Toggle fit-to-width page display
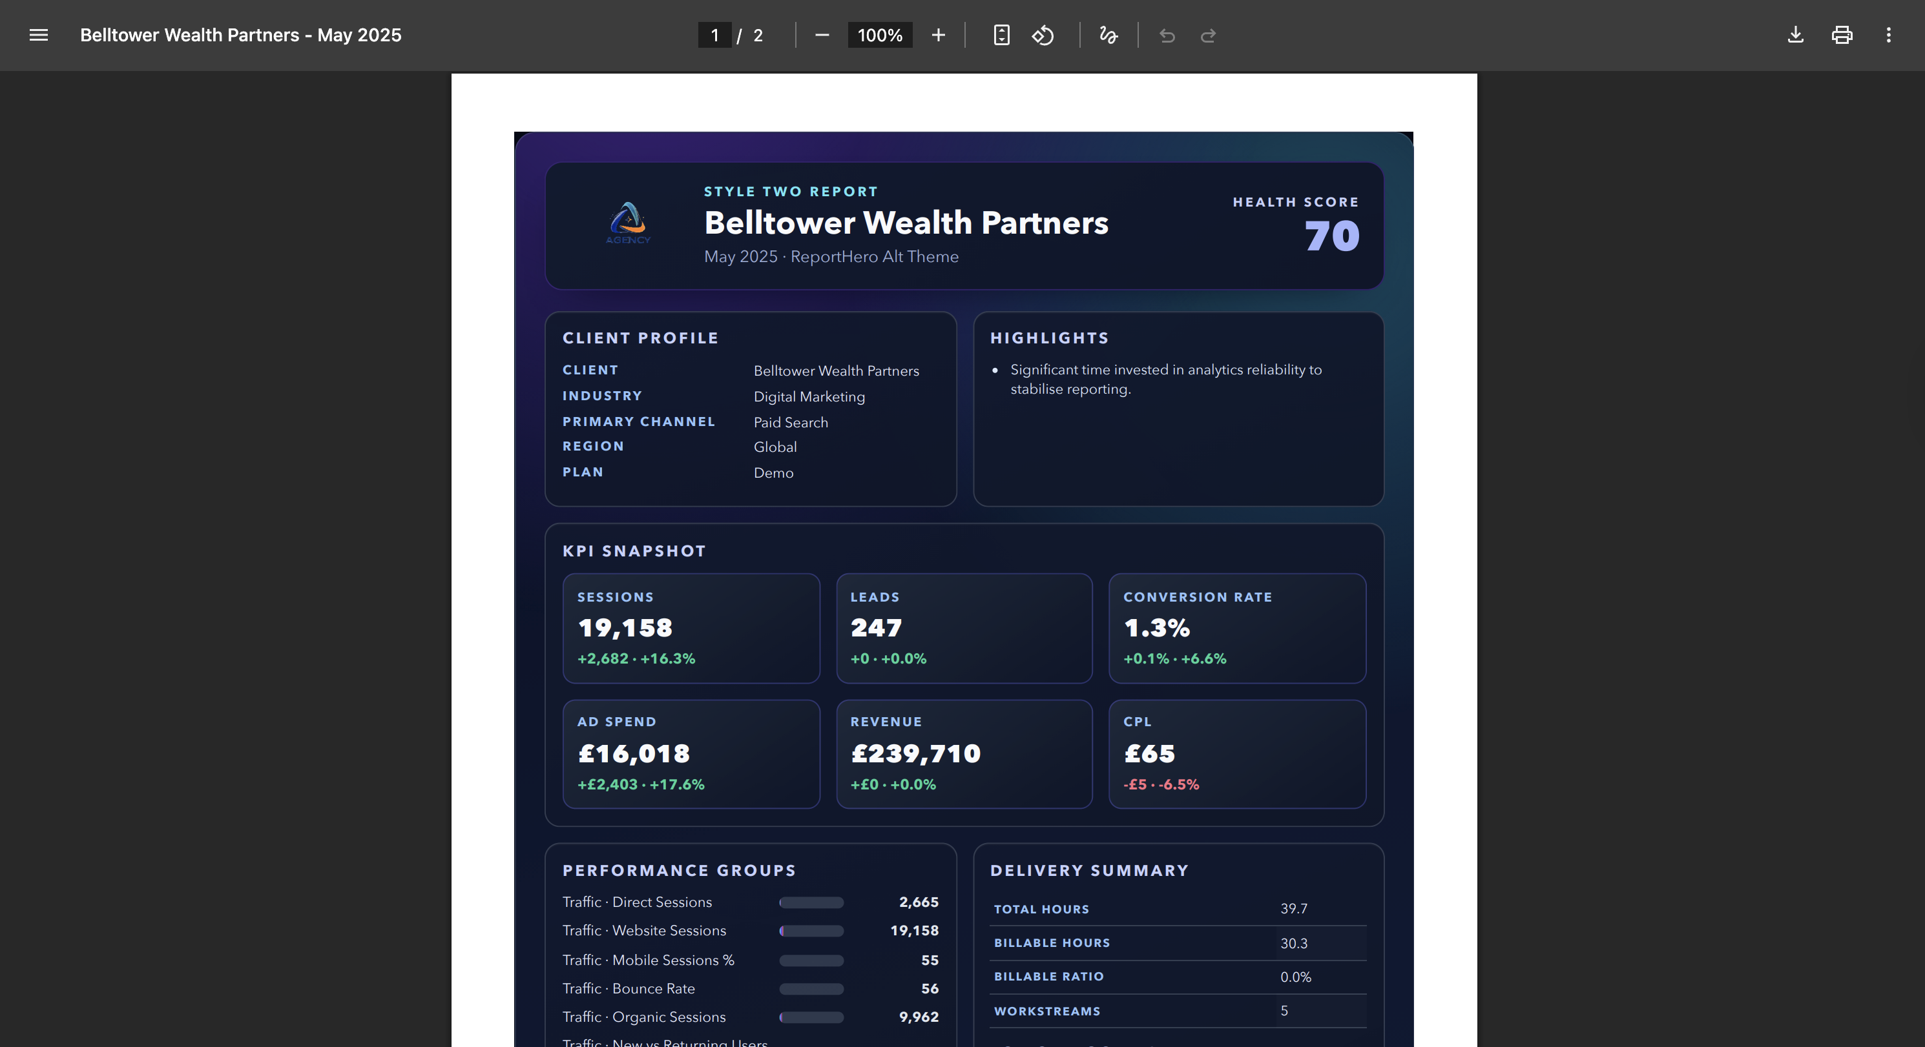Viewport: 1925px width, 1047px height. [1001, 35]
